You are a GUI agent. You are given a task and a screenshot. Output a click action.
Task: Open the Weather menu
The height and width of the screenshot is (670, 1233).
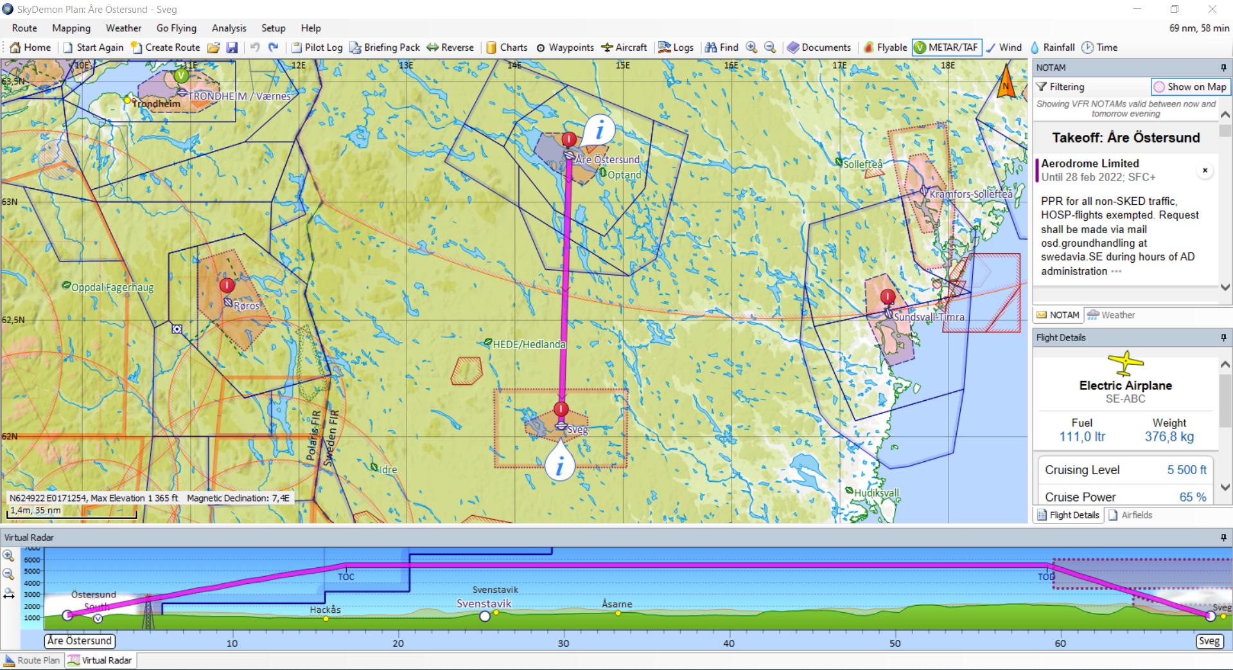click(123, 28)
